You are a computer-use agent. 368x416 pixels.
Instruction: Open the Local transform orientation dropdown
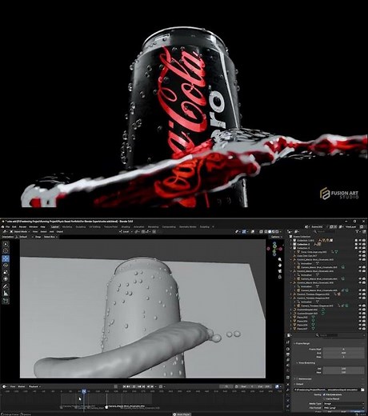point(126,231)
